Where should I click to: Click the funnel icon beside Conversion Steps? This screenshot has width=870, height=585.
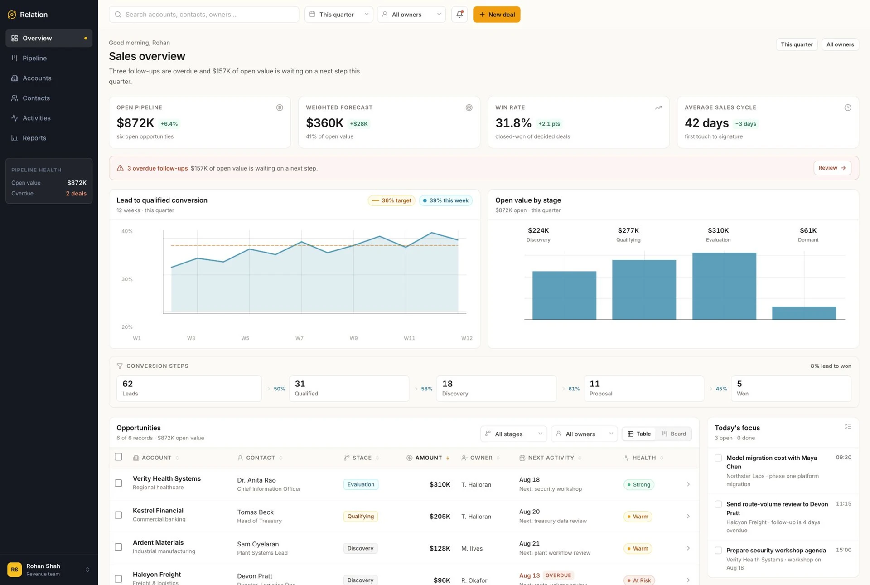tap(120, 366)
